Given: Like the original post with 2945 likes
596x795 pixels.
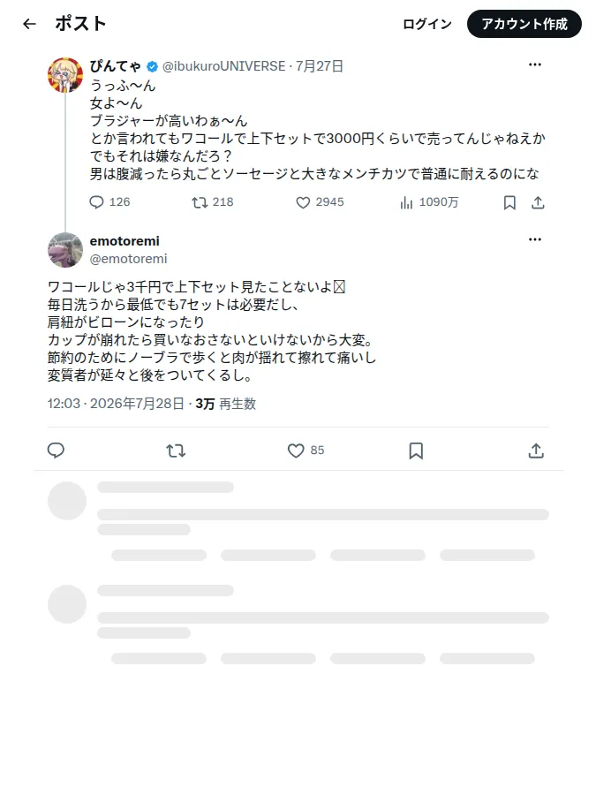Looking at the screenshot, I should click(303, 202).
